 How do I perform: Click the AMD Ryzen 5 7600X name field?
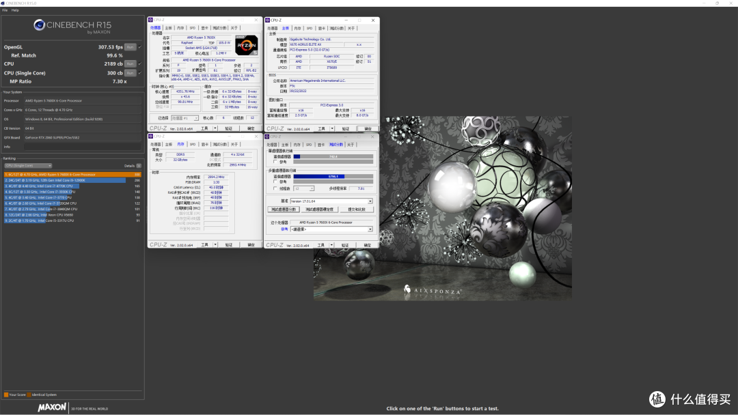pyautogui.click(x=202, y=38)
